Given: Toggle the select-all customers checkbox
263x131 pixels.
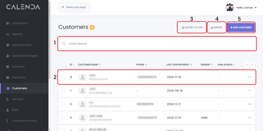Looking at the screenshot, I should 63,65.
